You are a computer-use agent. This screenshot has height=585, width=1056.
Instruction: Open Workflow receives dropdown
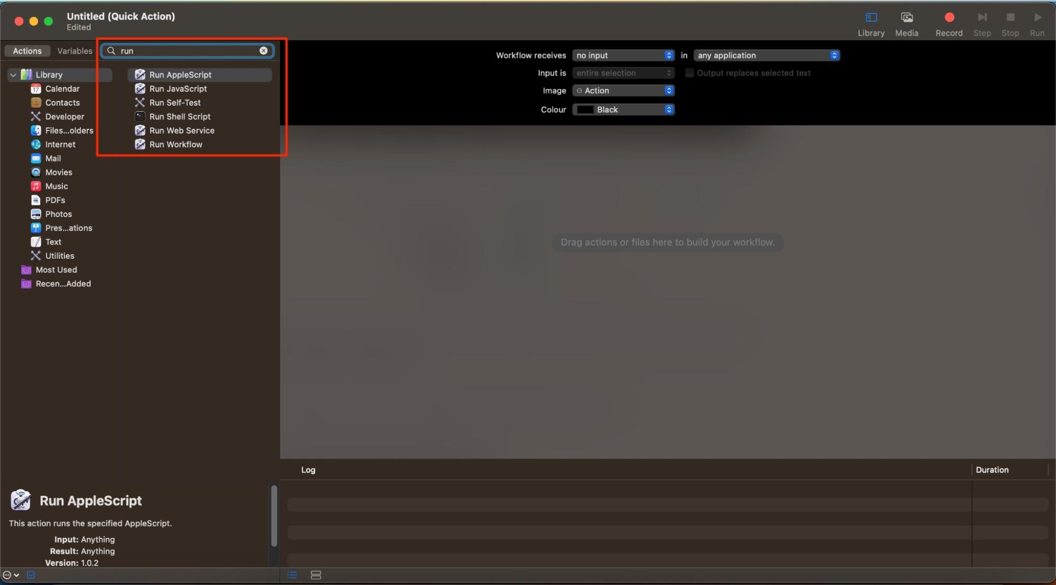click(623, 55)
